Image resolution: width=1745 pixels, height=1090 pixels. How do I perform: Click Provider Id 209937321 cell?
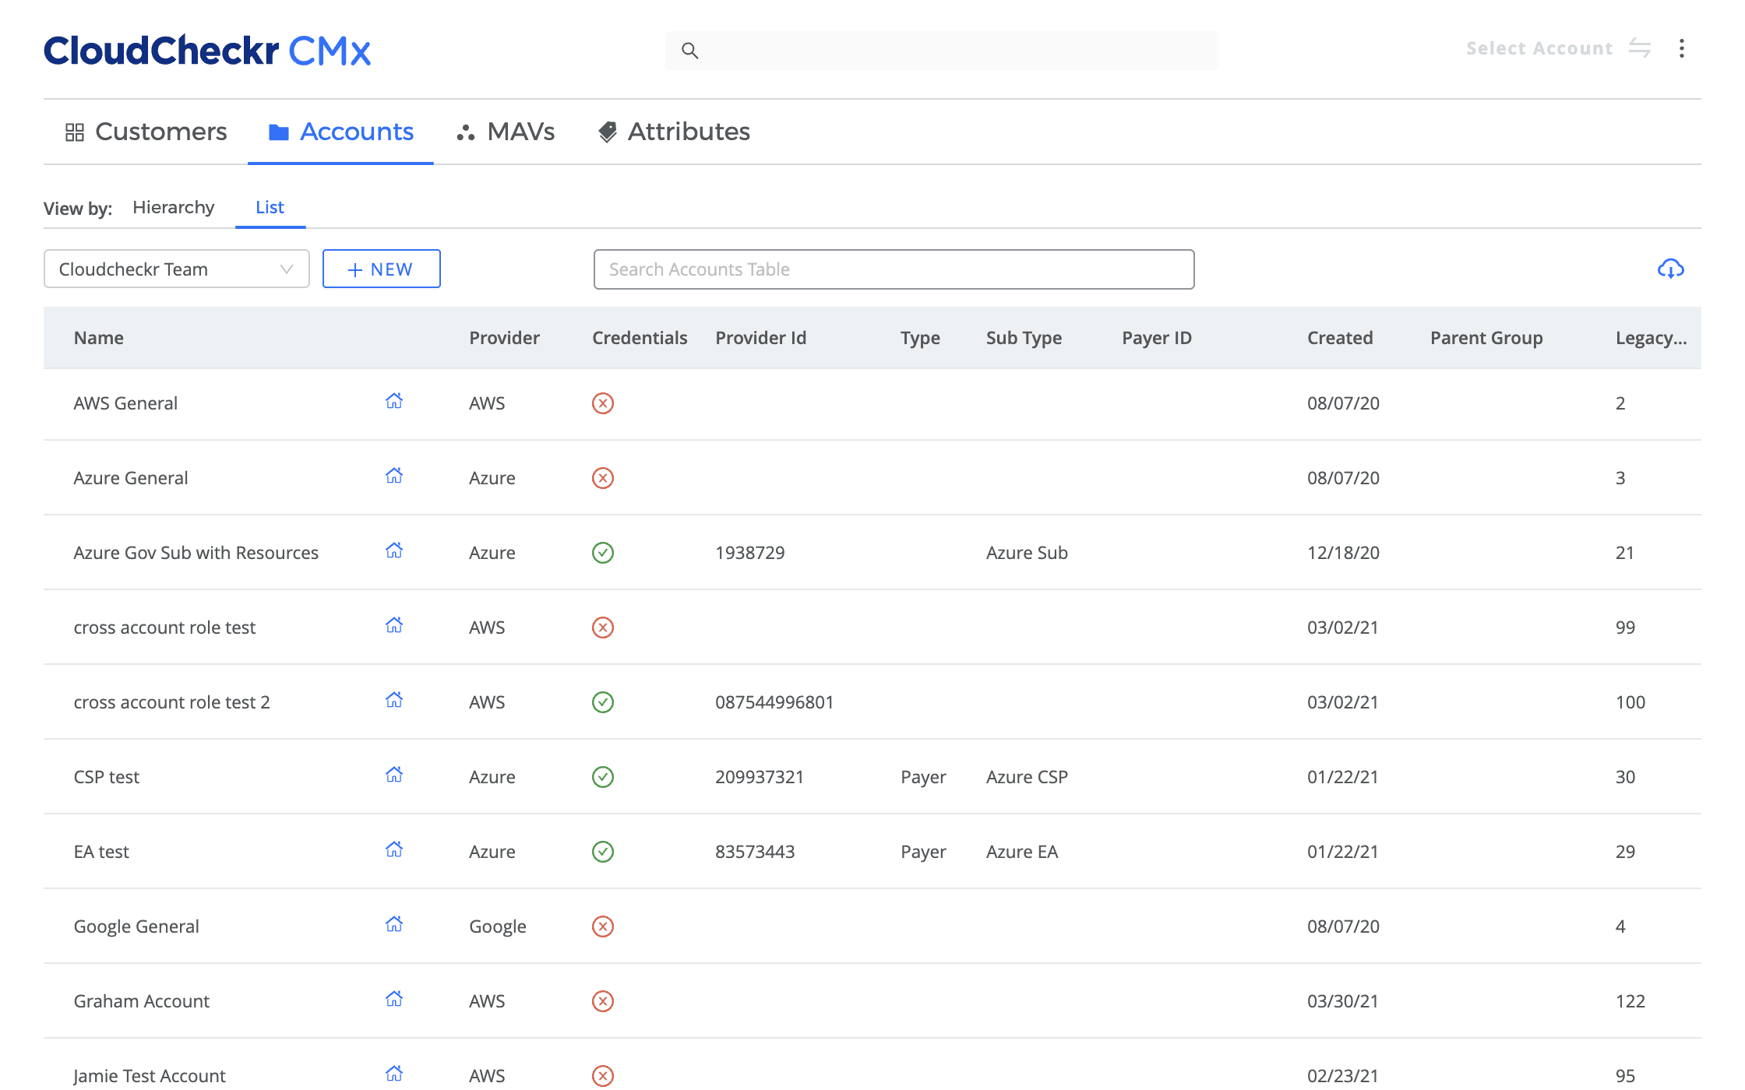click(x=760, y=777)
